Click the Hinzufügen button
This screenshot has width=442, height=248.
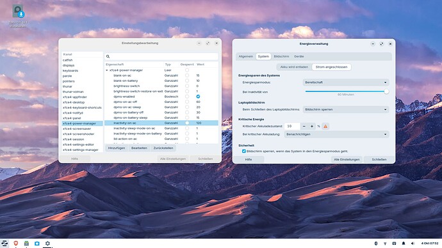(117, 148)
